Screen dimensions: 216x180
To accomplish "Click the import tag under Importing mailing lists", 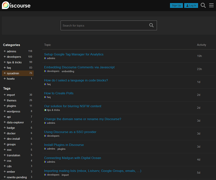I will [65, 175].
